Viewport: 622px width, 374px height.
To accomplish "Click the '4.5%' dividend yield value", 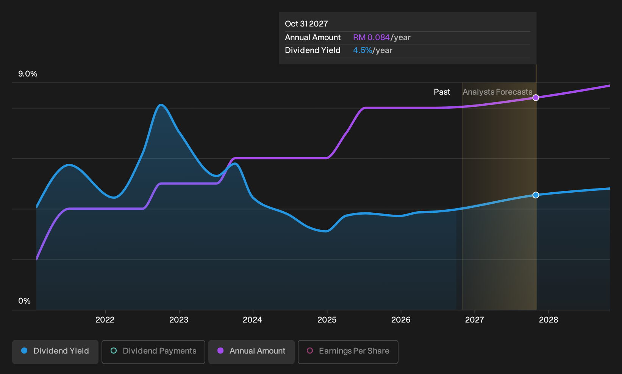I will pyautogui.click(x=363, y=50).
